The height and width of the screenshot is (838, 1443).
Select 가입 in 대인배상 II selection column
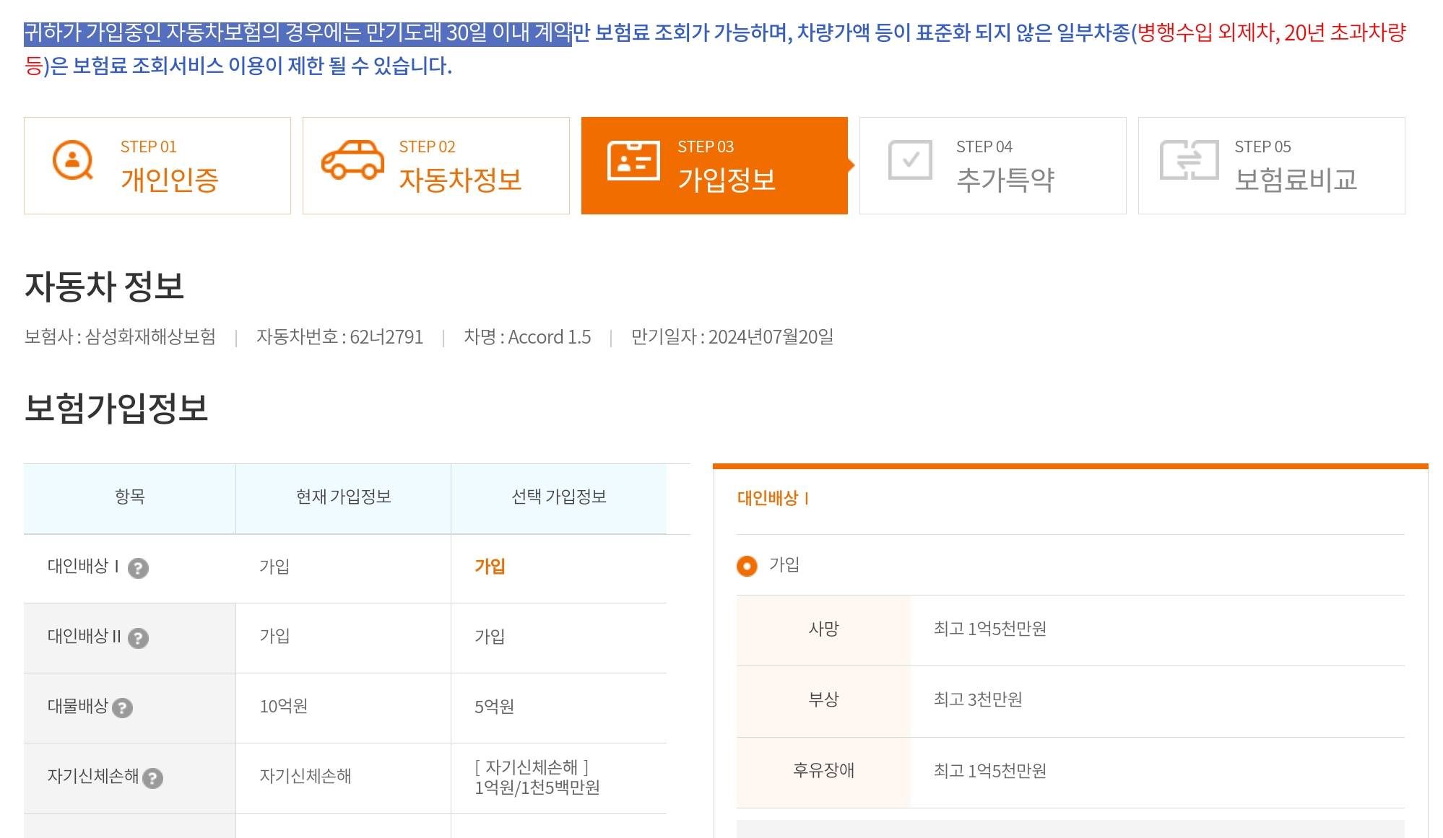pos(490,637)
